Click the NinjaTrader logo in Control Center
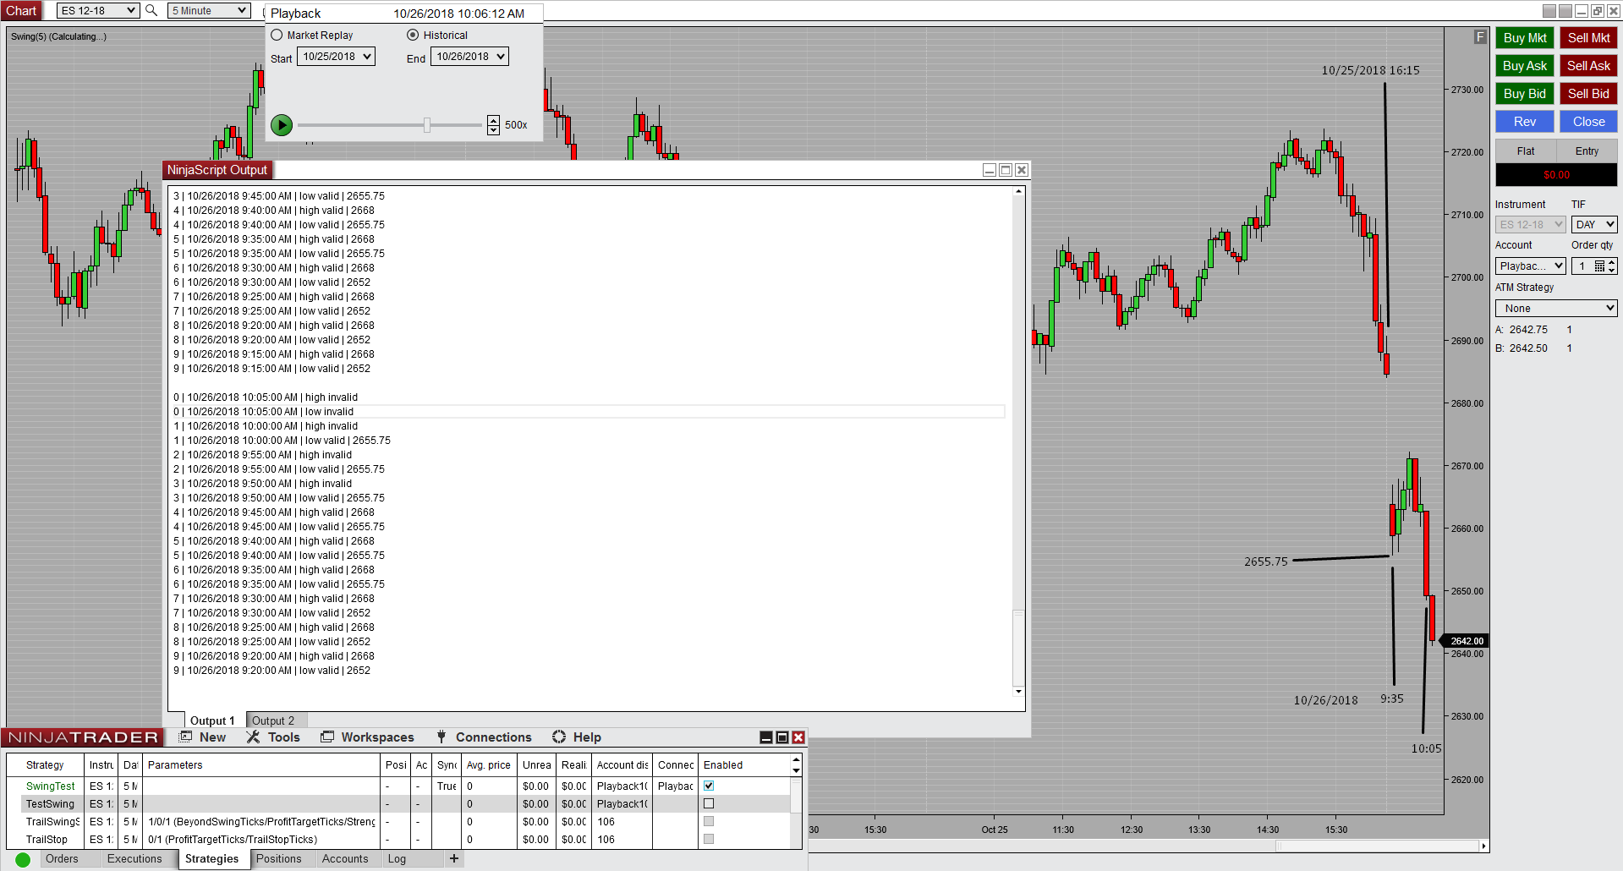Image resolution: width=1623 pixels, height=871 pixels. [x=83, y=737]
